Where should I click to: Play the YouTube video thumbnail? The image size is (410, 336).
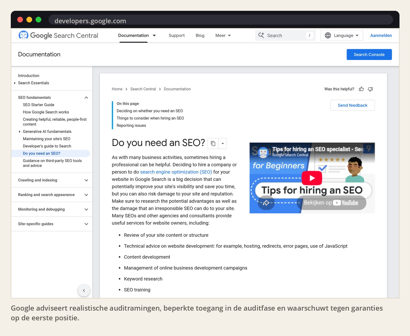[312, 178]
